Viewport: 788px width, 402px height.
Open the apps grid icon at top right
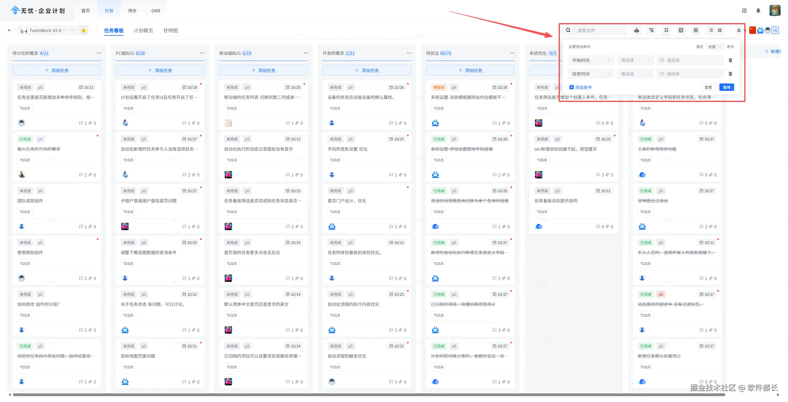point(744,11)
